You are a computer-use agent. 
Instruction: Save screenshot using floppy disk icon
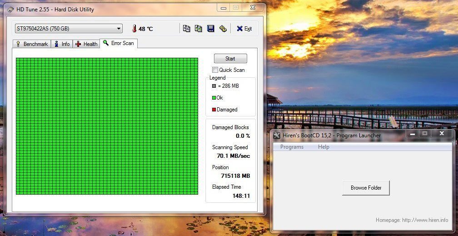click(x=211, y=28)
